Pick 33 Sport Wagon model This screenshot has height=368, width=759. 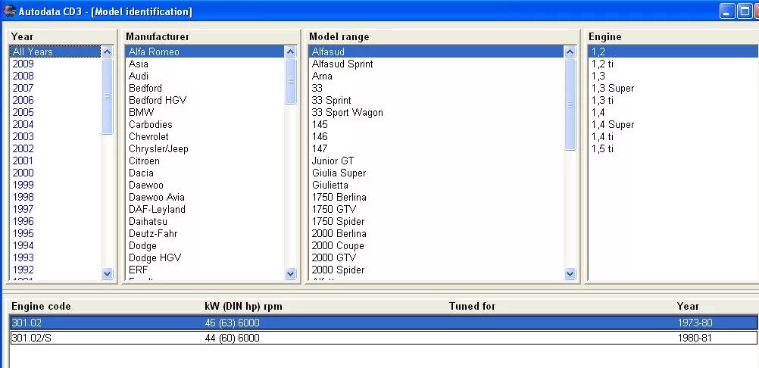[x=347, y=112]
